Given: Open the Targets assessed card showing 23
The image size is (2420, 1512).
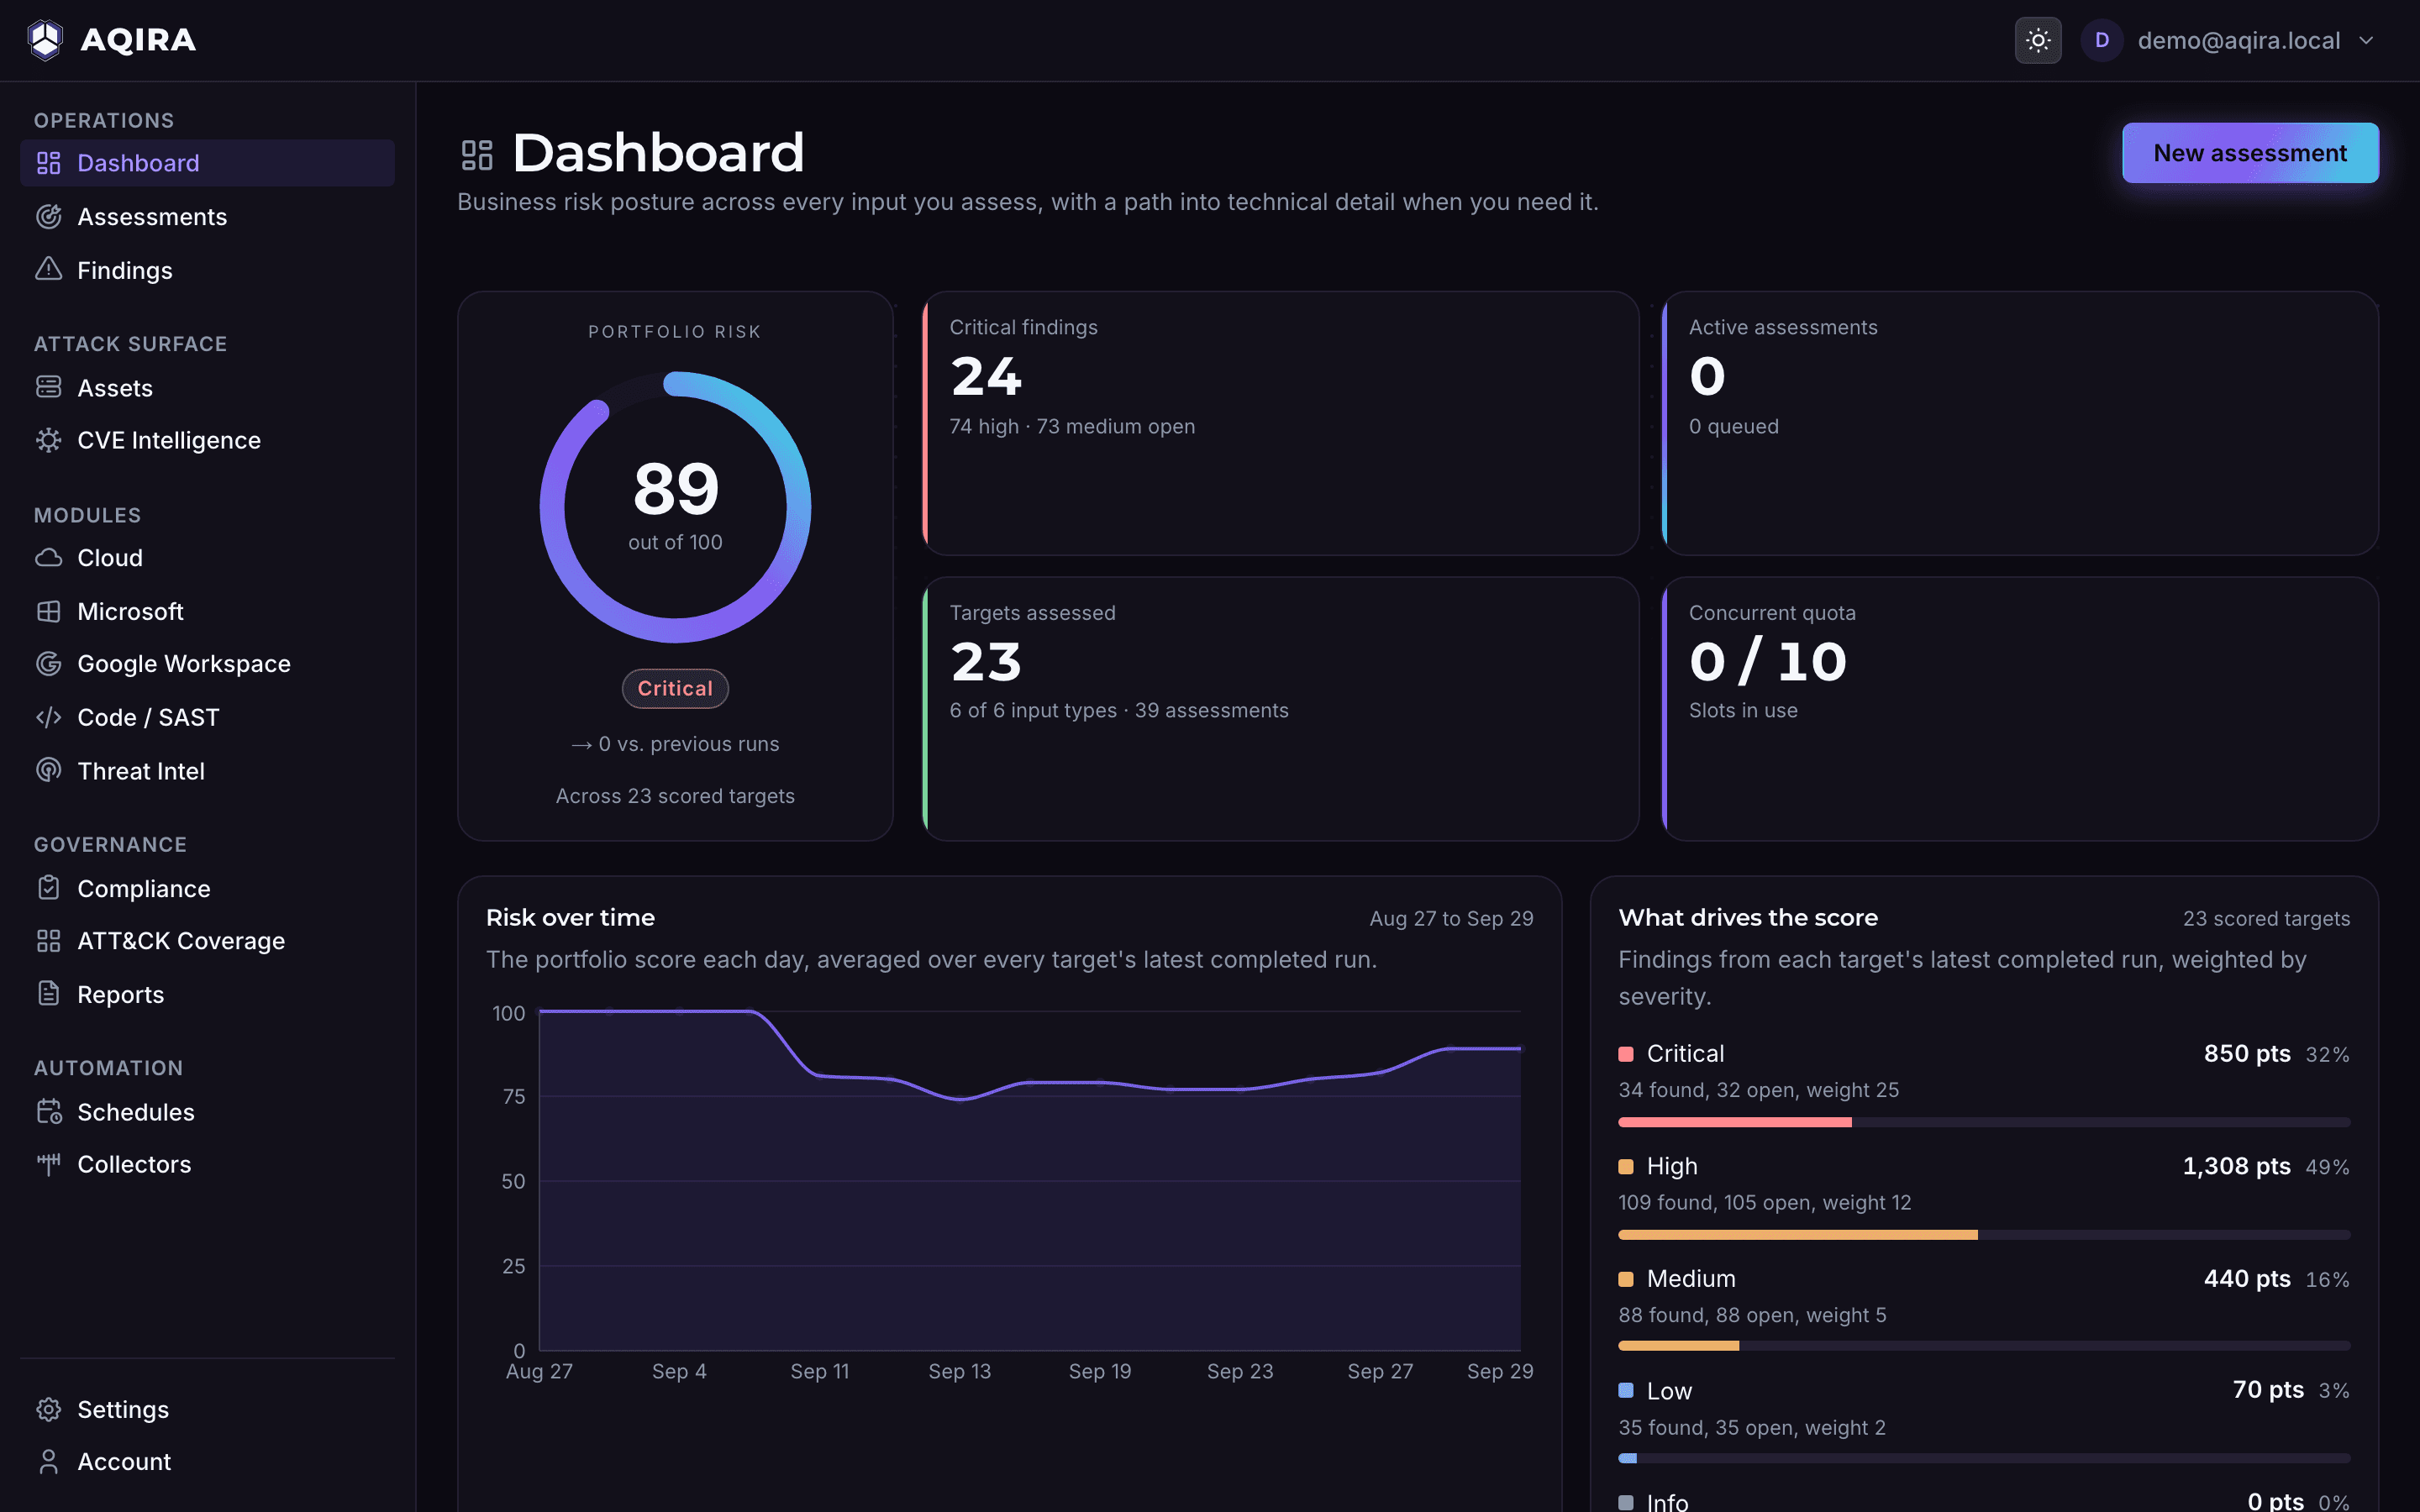Looking at the screenshot, I should pyautogui.click(x=1280, y=708).
